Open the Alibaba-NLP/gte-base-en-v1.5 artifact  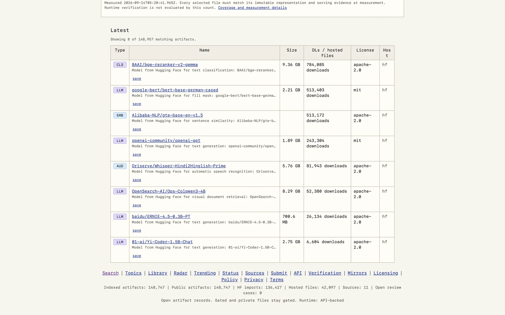point(167,115)
